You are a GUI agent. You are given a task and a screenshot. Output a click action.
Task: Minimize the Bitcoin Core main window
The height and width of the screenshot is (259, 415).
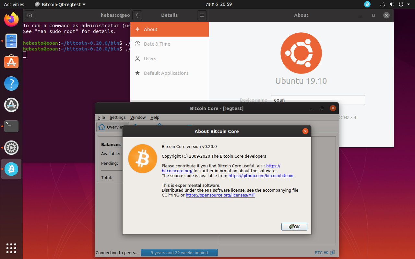coord(311,108)
